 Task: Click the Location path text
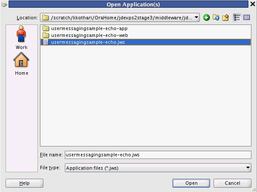click(121, 18)
